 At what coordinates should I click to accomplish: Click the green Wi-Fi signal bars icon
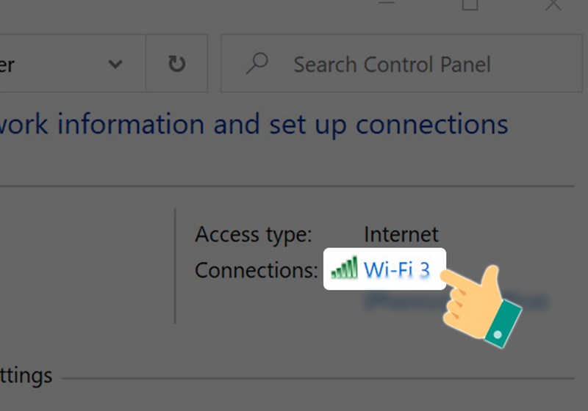pos(344,268)
